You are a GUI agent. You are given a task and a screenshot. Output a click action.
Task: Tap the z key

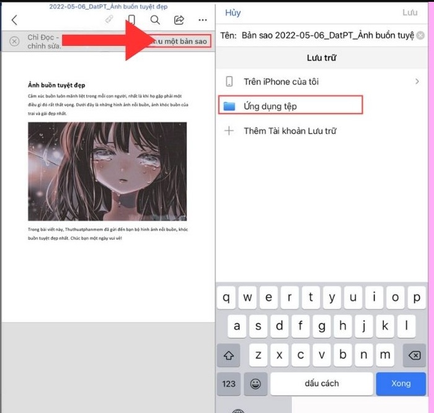(x=258, y=355)
